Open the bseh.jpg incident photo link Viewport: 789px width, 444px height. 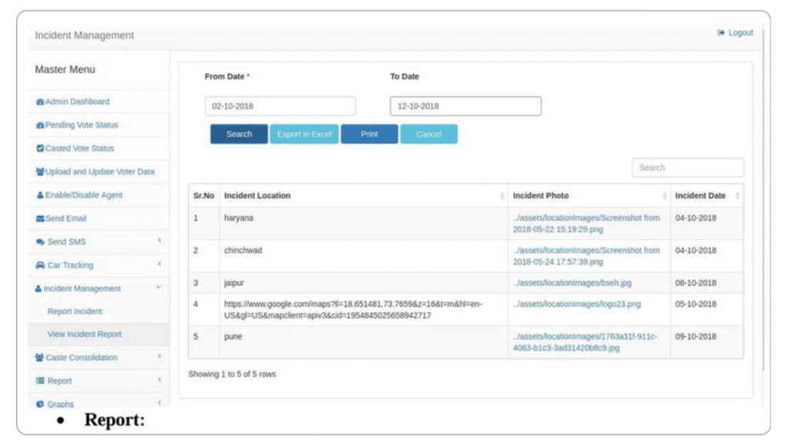pyautogui.click(x=573, y=283)
